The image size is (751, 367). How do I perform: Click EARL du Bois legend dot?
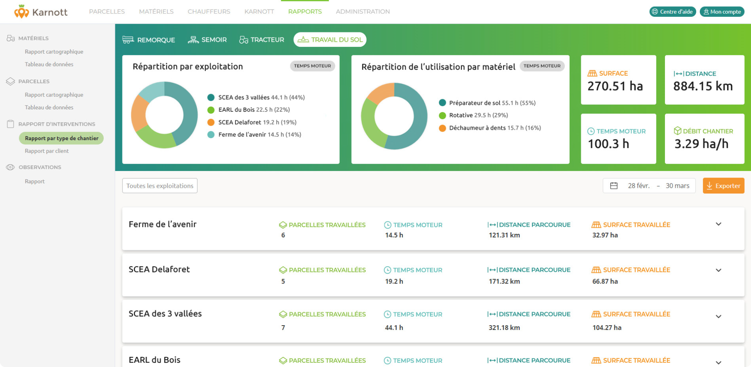(211, 110)
